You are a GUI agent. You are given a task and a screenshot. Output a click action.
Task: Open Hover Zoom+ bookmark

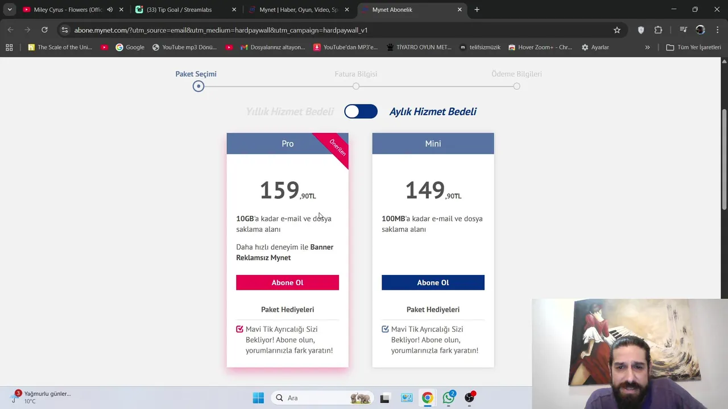pos(540,47)
